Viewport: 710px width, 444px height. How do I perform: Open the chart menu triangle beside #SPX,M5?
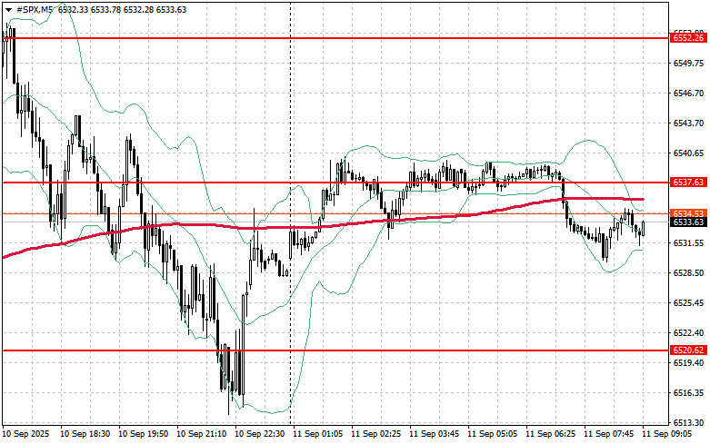8,10
